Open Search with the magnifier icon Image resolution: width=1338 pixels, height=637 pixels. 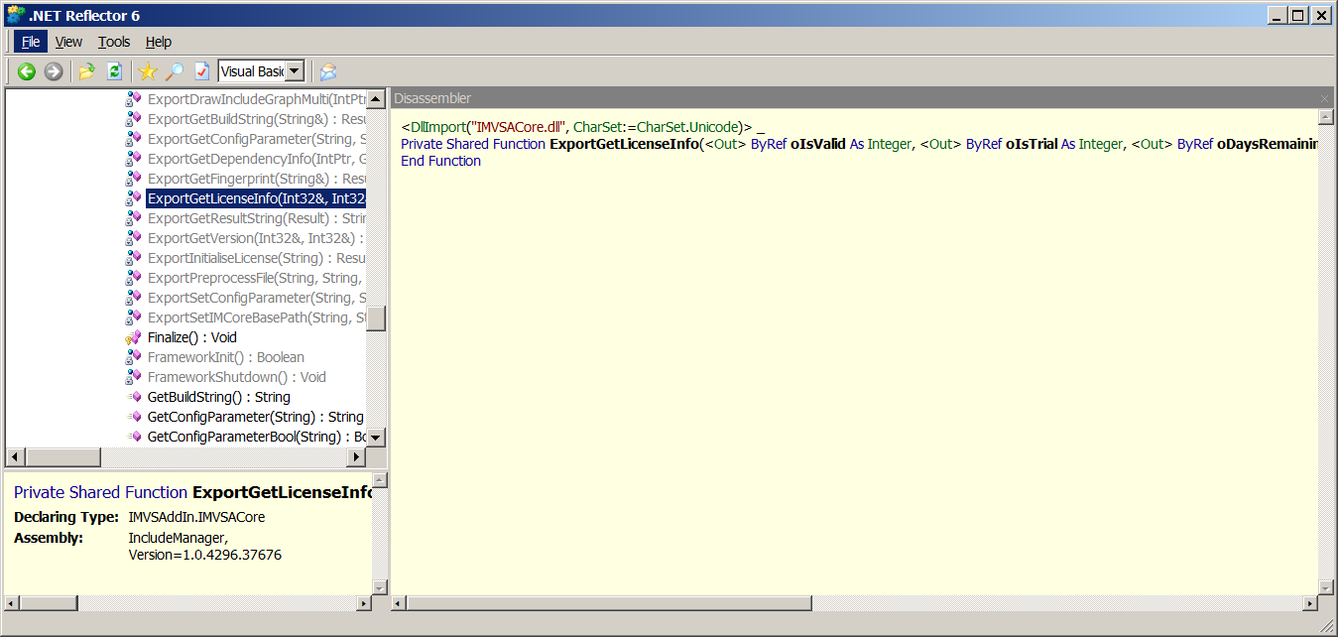[x=175, y=71]
